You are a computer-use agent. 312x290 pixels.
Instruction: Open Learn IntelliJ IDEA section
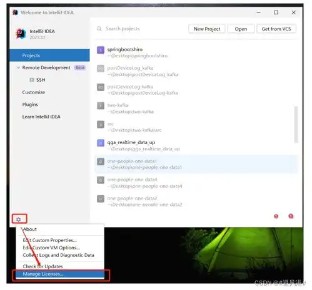[41, 117]
